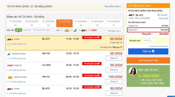The image size is (175, 97).
Task: Expand flight details for BL-672
Action: pyautogui.click(x=16, y=44)
